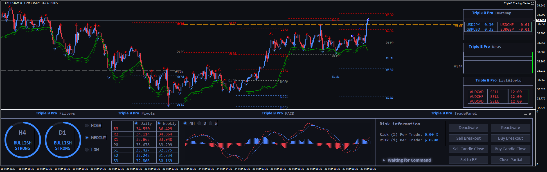Switch MACD timeframe to W

pyautogui.click(x=210, y=123)
